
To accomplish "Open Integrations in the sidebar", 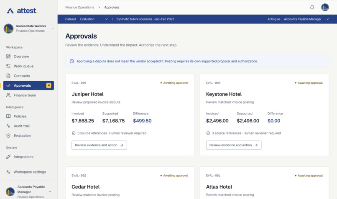I will (x=28, y=157).
